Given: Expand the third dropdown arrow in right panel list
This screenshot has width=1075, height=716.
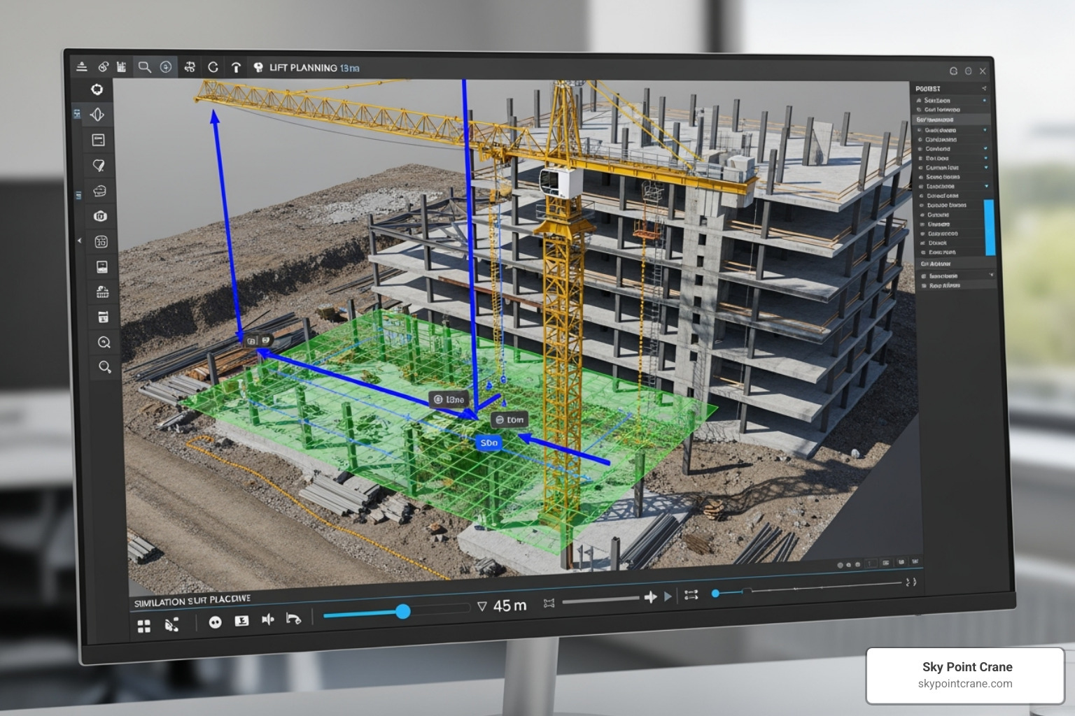Looking at the screenshot, I should 985,158.
